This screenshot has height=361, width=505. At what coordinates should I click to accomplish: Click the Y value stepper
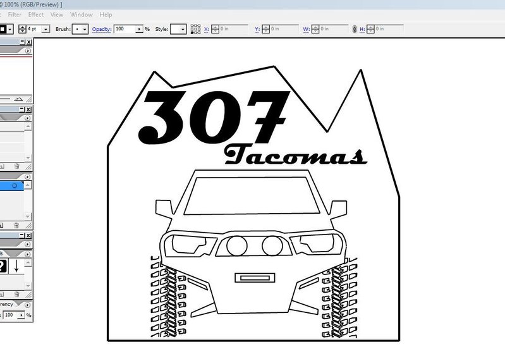click(265, 29)
